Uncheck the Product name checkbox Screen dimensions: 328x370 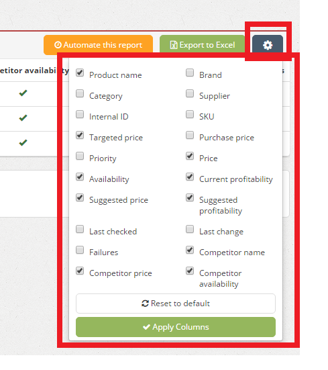pos(80,73)
